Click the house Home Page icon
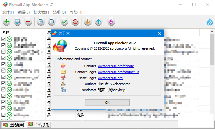The width and height of the screenshot is (215, 129). [x=63, y=78]
